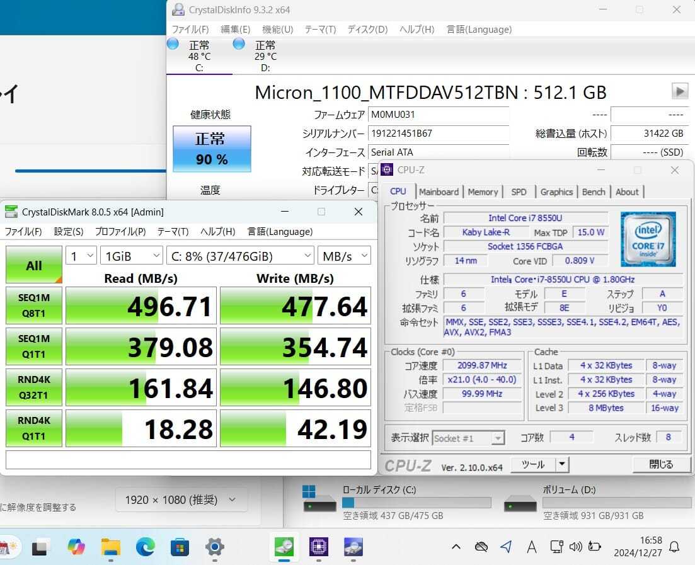This screenshot has width=695, height=565.
Task: Open Copilot from the taskbar
Action: [x=76, y=547]
